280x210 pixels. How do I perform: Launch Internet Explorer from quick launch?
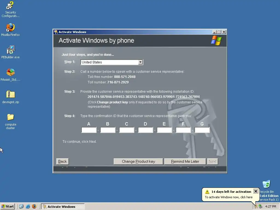[28, 206]
